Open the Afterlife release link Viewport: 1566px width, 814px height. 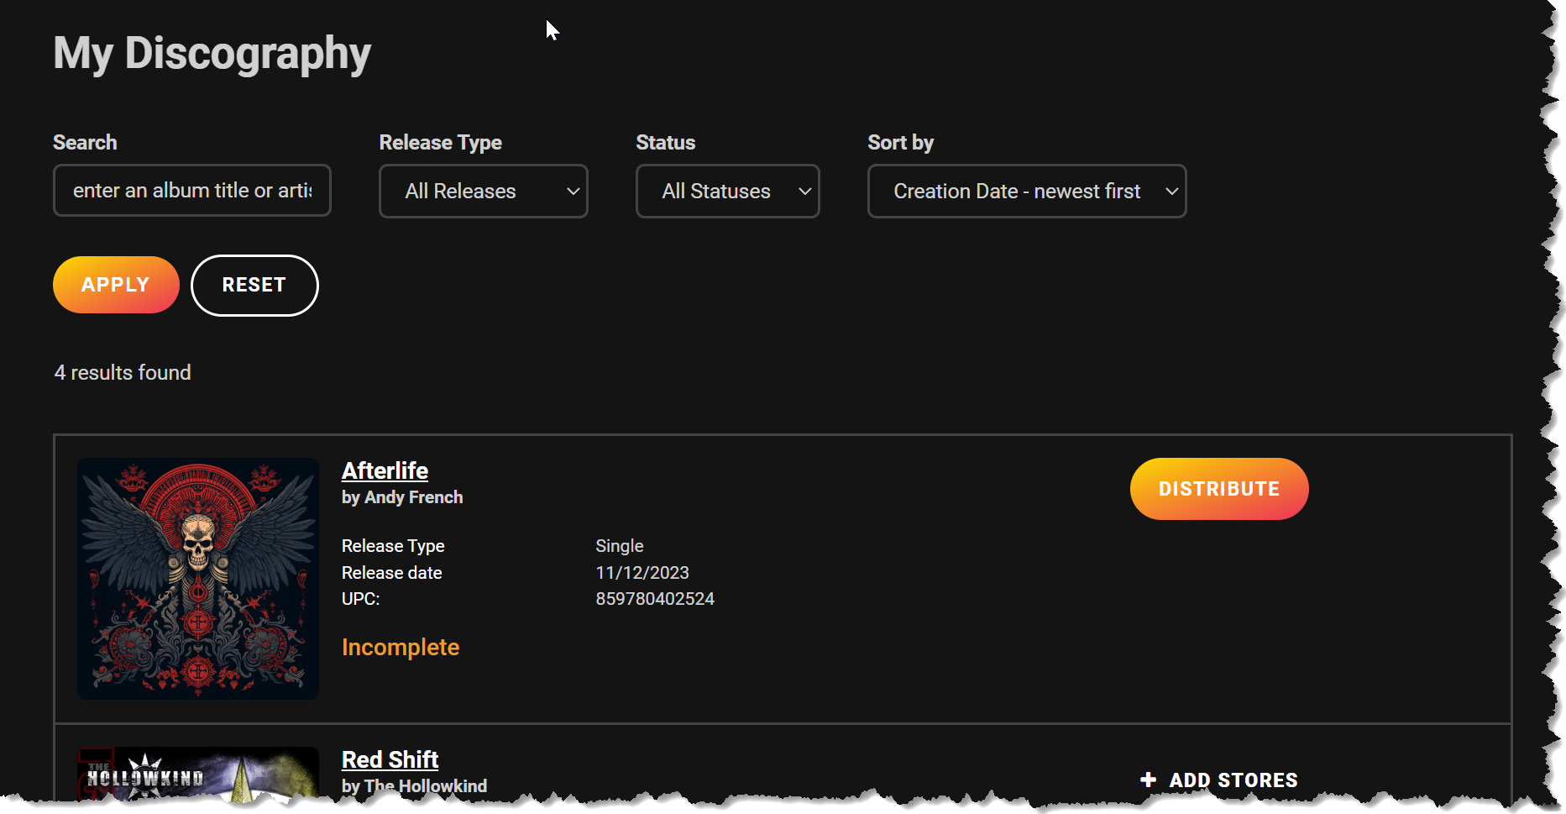(x=385, y=470)
